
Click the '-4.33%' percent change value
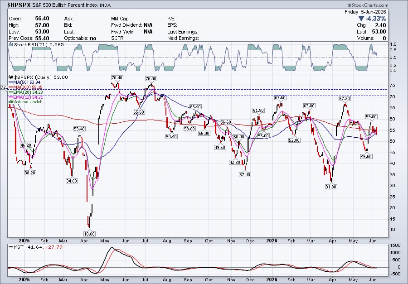tap(375, 19)
